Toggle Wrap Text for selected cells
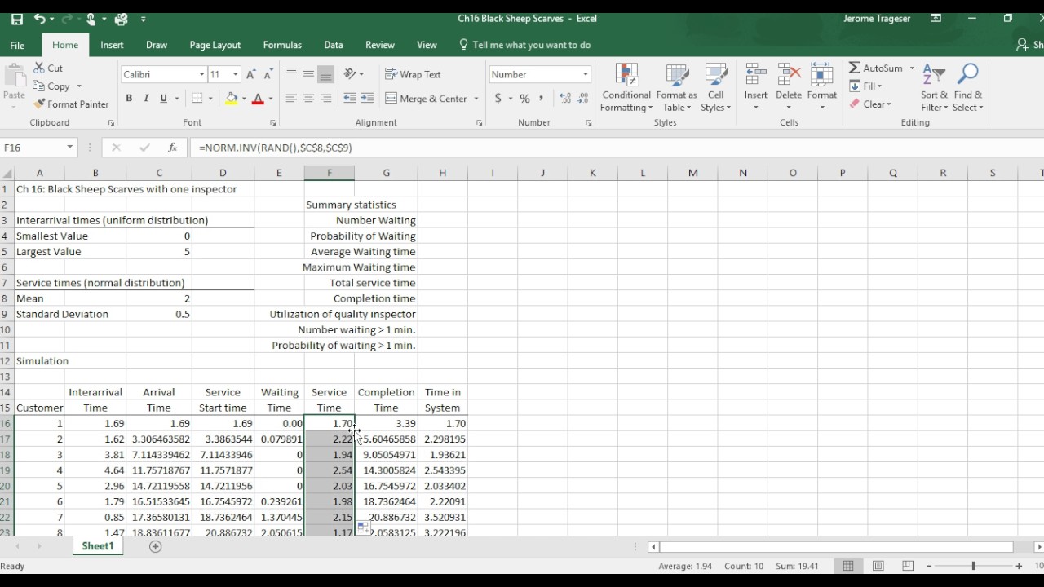Viewport: 1044px width, 587px height. coord(413,74)
